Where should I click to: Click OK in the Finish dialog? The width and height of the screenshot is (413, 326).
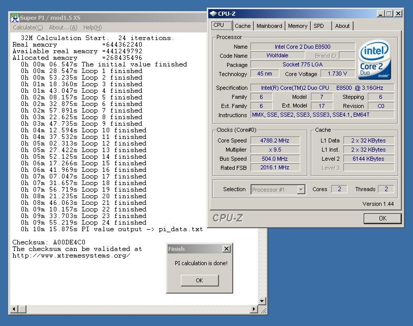pos(200,280)
